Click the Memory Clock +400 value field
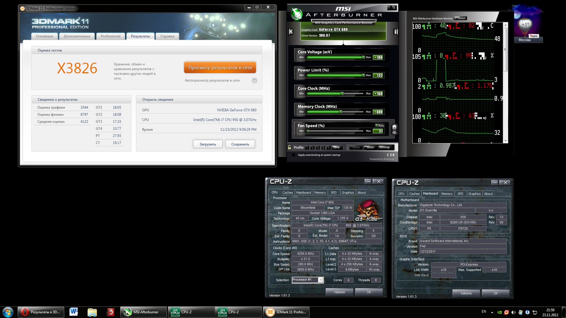Viewport: 566px width, 318px height. tap(379, 112)
